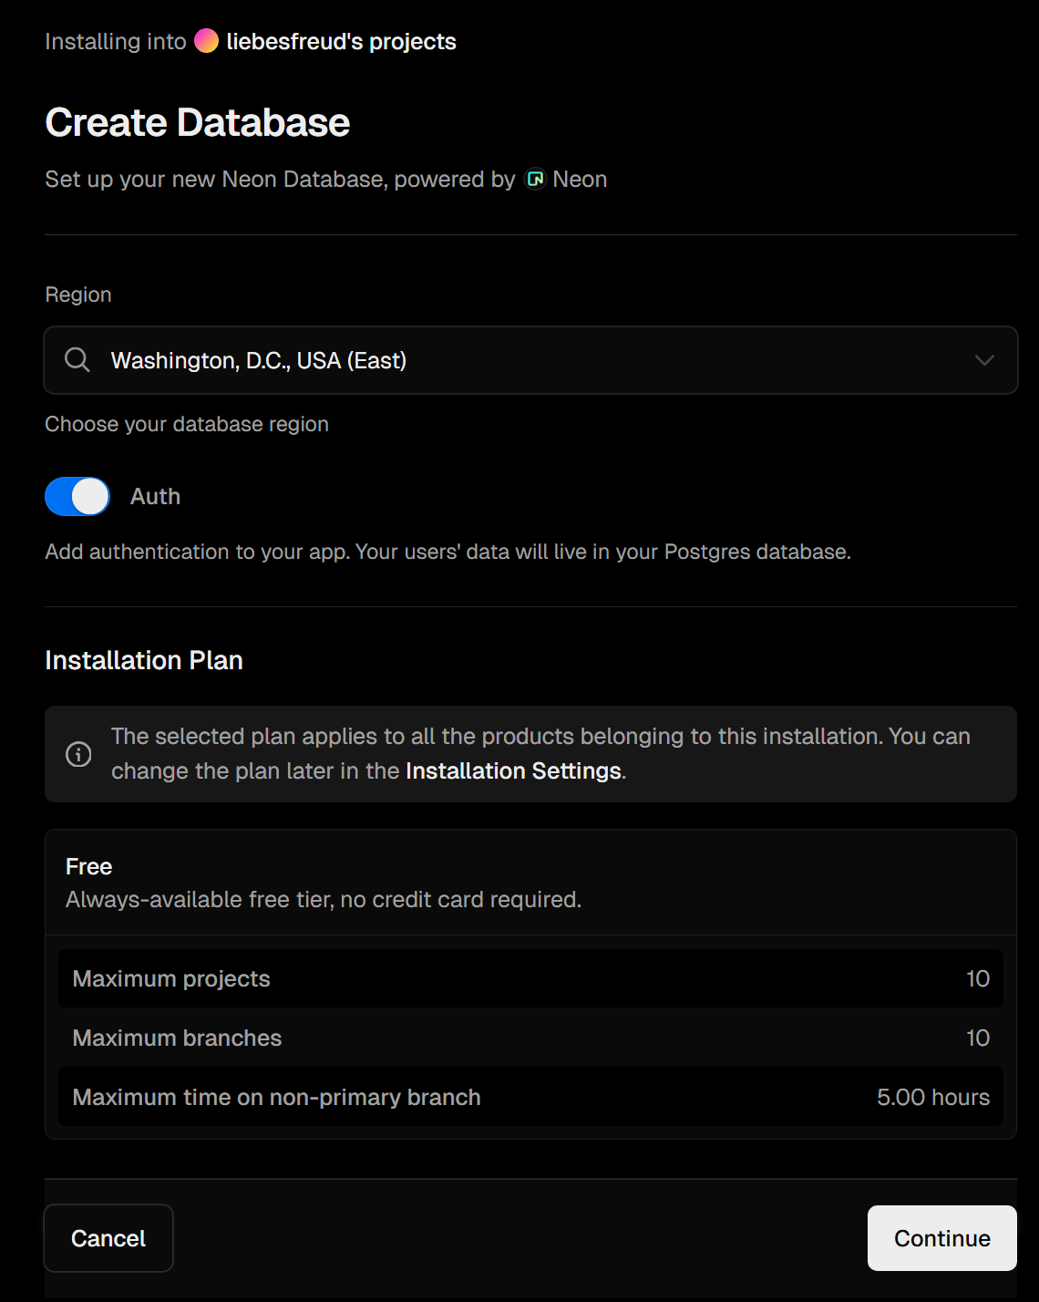This screenshot has width=1039, height=1302.
Task: Click the Maximum projects row
Action: coord(530,978)
